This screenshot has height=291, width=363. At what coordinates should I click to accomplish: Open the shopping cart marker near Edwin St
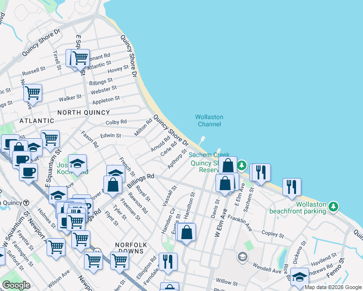pos(50,141)
